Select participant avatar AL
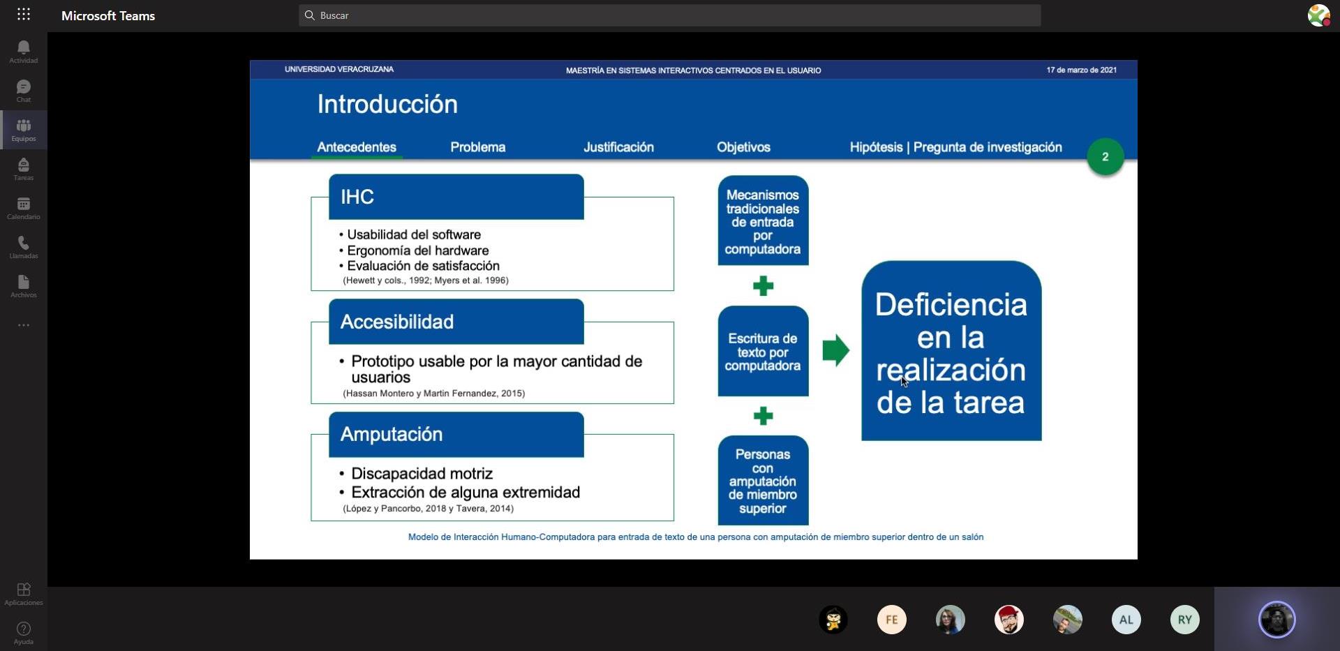The width and height of the screenshot is (1340, 651). click(1126, 620)
